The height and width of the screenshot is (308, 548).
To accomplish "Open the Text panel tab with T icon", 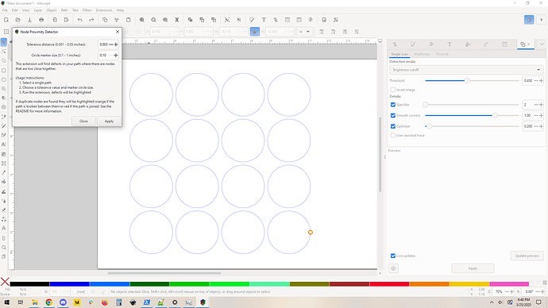I will click(x=450, y=44).
